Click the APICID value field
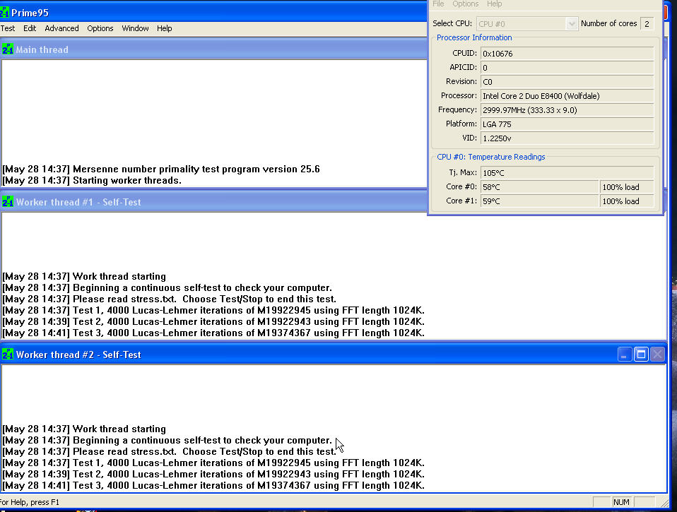The height and width of the screenshot is (512, 677). [x=567, y=68]
